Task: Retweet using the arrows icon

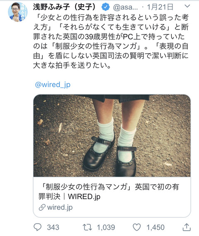Action: click(87, 227)
